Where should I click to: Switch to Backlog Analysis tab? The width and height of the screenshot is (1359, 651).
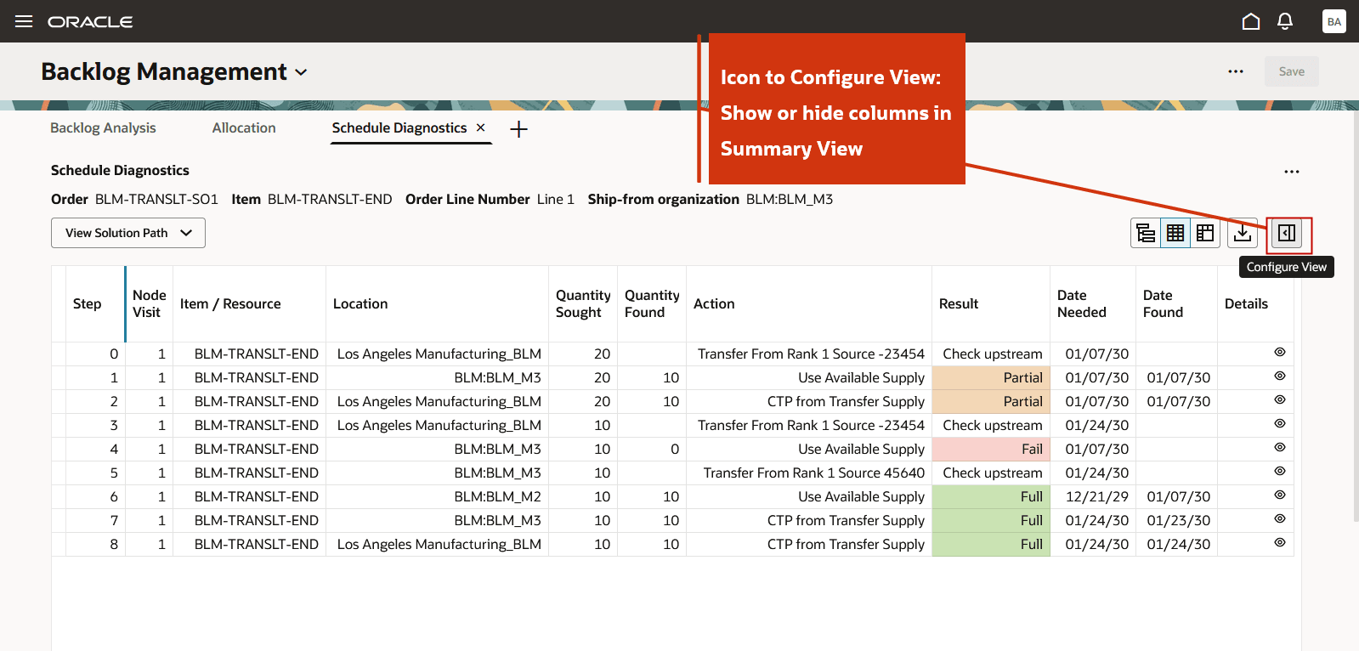pyautogui.click(x=103, y=127)
